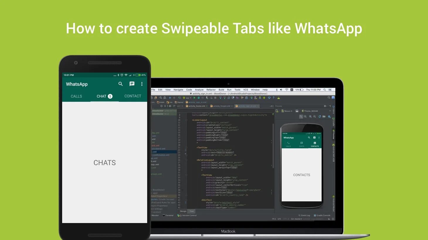Close the activity_sign_in.xml editor tab

pos(258,106)
